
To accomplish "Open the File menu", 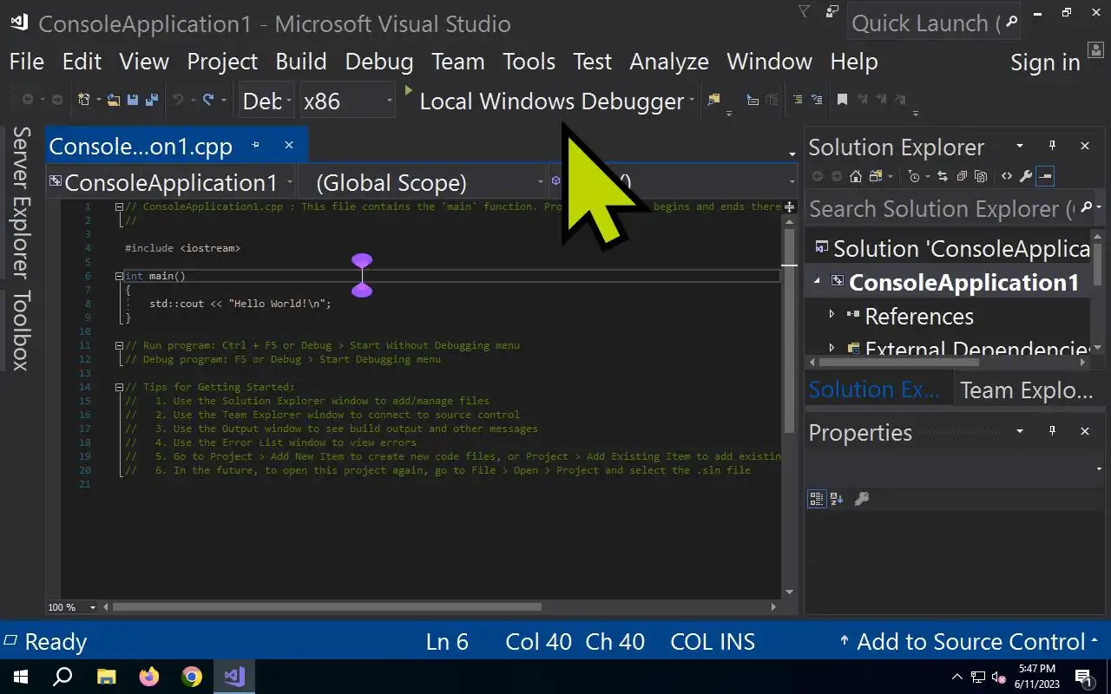I will tap(26, 62).
